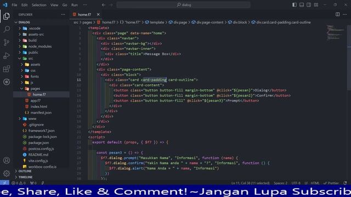Click template in the breadcrumb
Screen dimensions: 351x197
click(155, 22)
